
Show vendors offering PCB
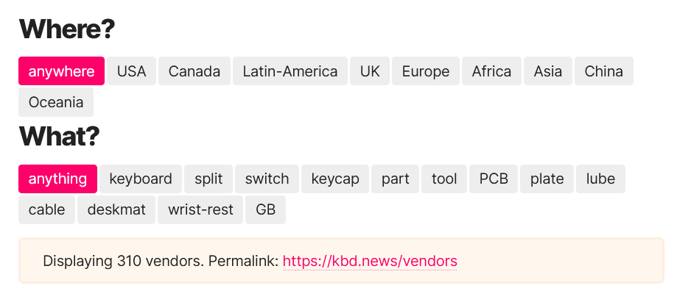494,179
